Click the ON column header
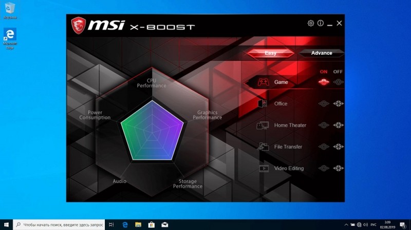Image resolution: width=411 pixels, height=230 pixels. pos(324,72)
